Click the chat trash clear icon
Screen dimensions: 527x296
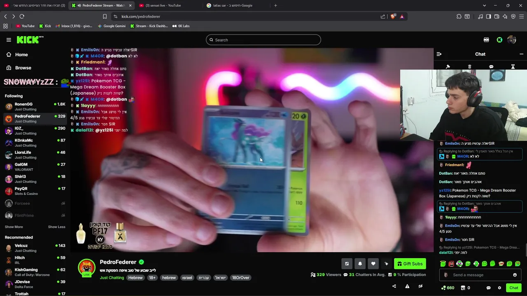[469, 67]
